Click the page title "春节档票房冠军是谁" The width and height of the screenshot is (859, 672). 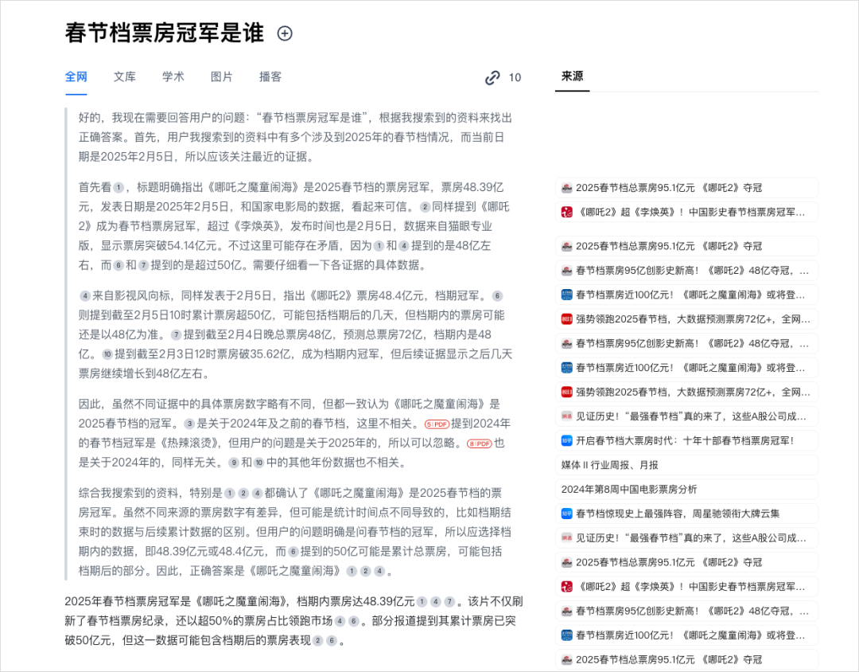click(x=165, y=33)
